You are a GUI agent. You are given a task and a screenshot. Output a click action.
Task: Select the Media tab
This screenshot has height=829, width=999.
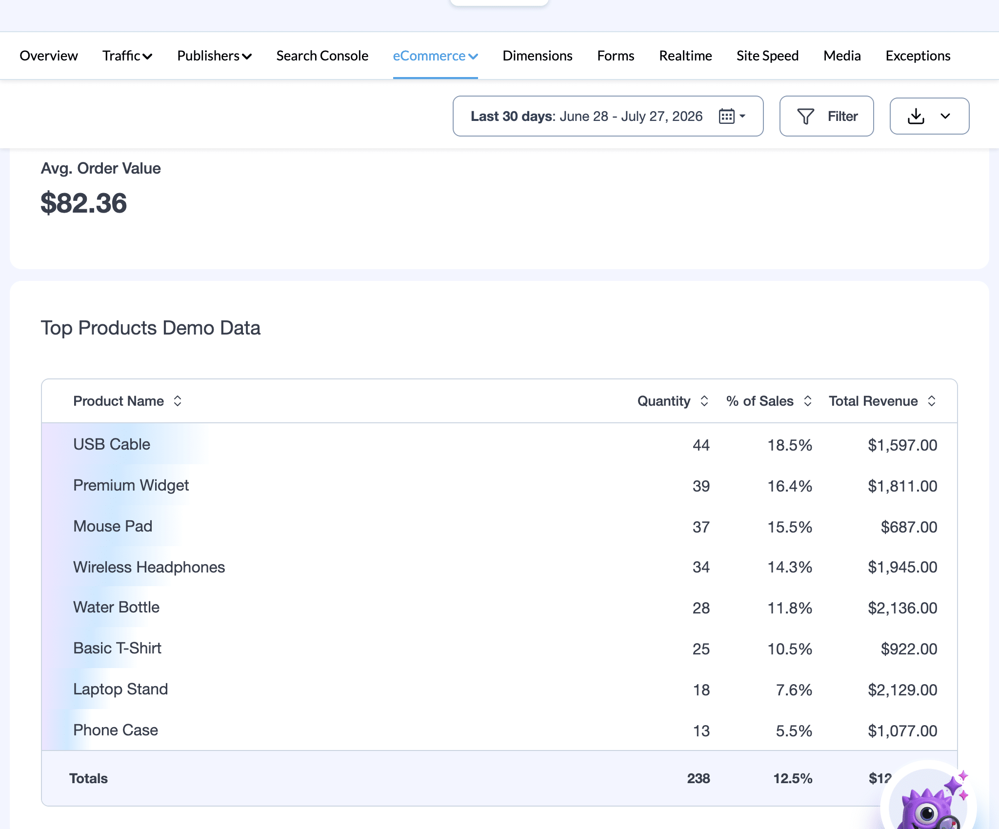(x=842, y=56)
